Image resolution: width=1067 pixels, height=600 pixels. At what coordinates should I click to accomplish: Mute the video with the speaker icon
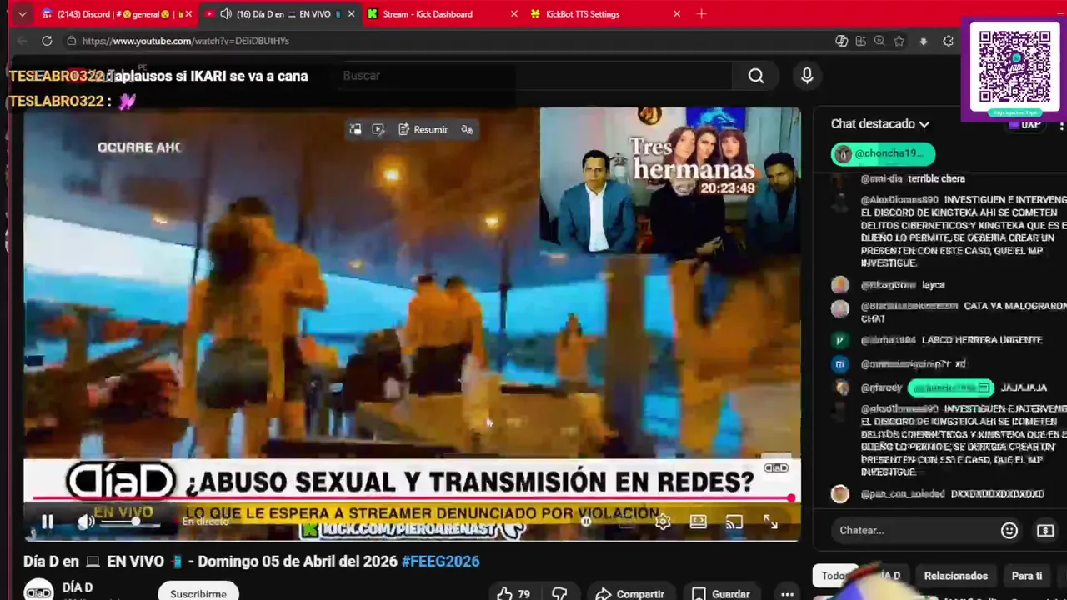click(x=85, y=522)
